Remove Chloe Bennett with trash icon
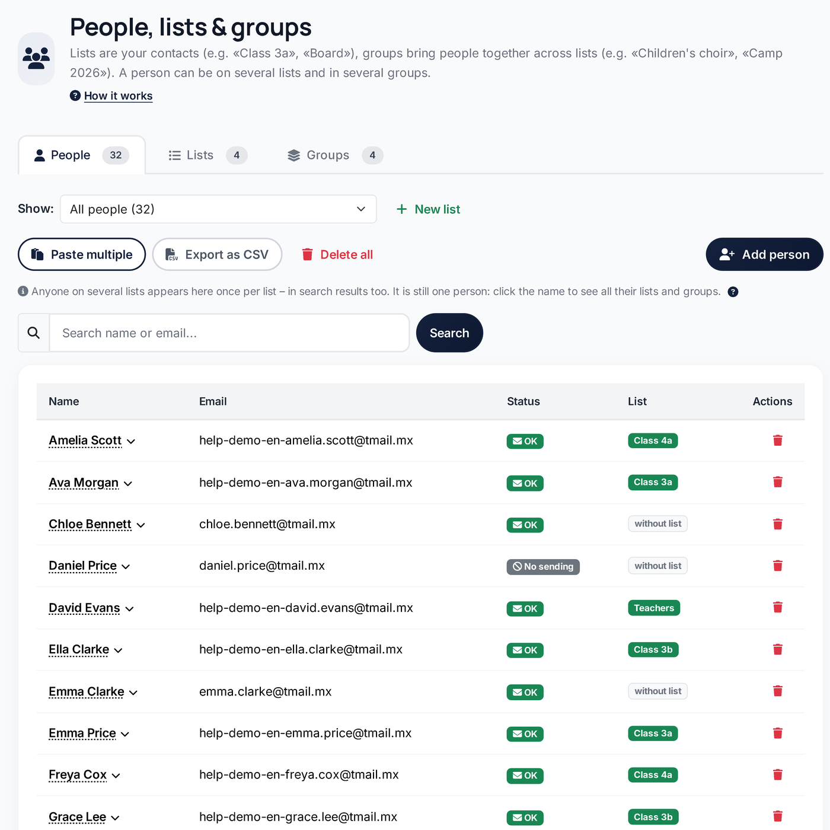The image size is (830, 830). point(778,524)
